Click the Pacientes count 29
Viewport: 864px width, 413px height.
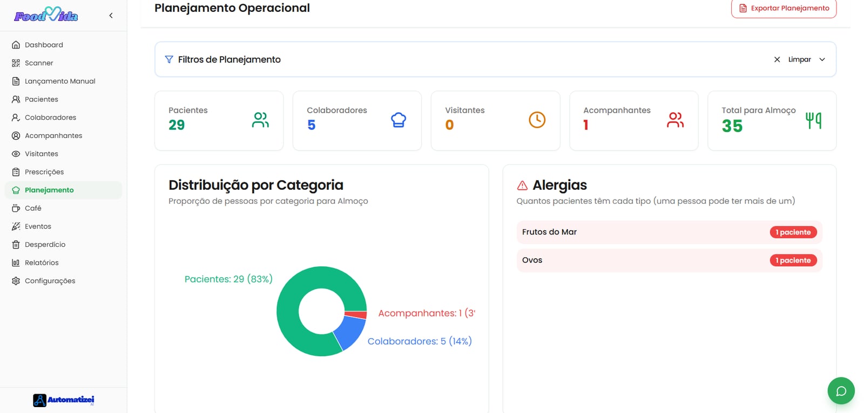pyautogui.click(x=177, y=125)
